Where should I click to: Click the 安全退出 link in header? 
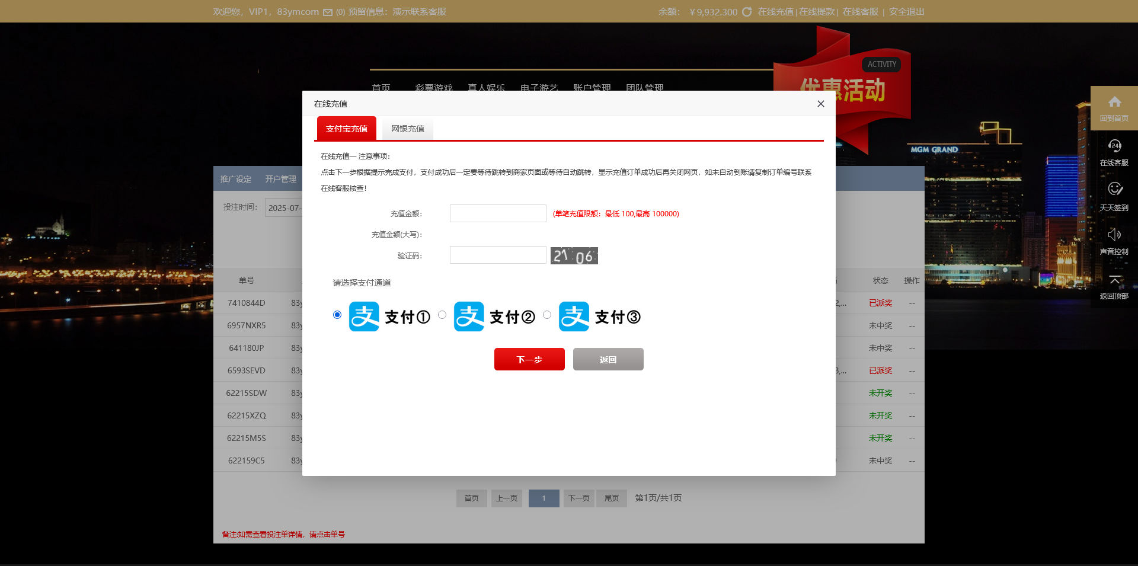pyautogui.click(x=906, y=12)
